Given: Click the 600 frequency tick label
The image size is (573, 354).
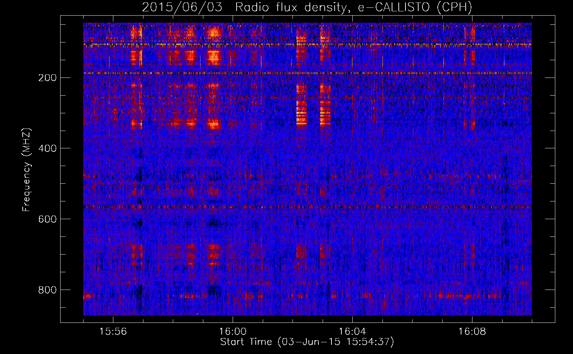Looking at the screenshot, I should pos(47,219).
